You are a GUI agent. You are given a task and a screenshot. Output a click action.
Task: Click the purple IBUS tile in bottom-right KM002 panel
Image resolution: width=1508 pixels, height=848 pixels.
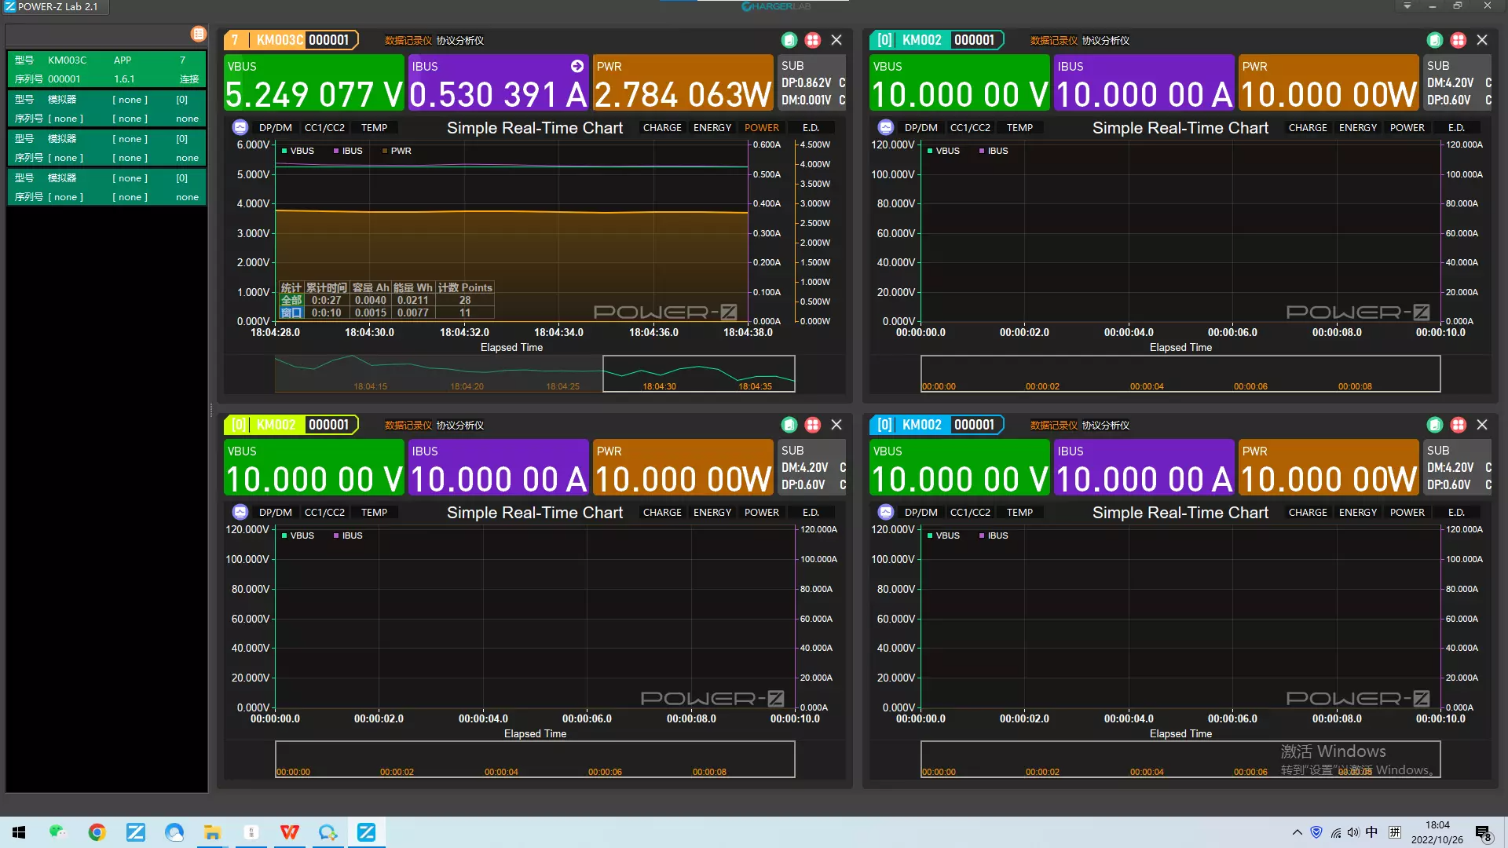(x=1144, y=468)
